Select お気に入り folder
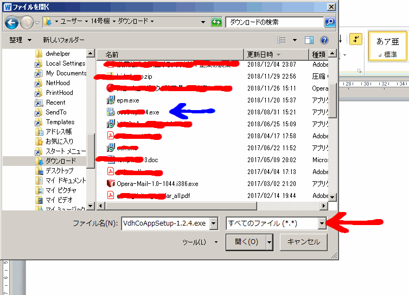Screen dimensions: 409x295 (60, 142)
